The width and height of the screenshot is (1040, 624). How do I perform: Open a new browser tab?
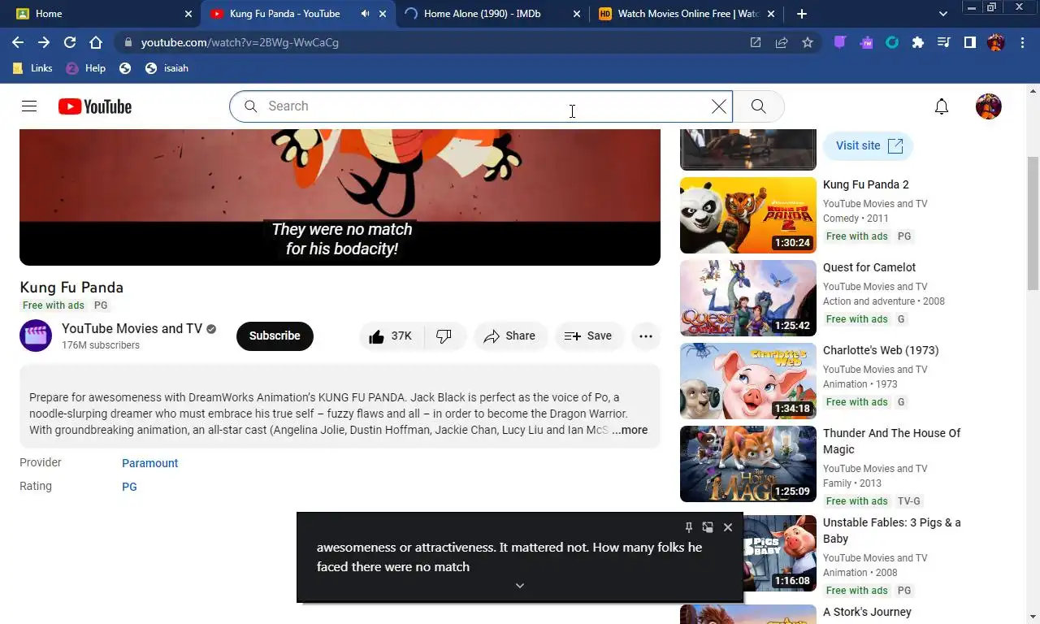coord(802,14)
